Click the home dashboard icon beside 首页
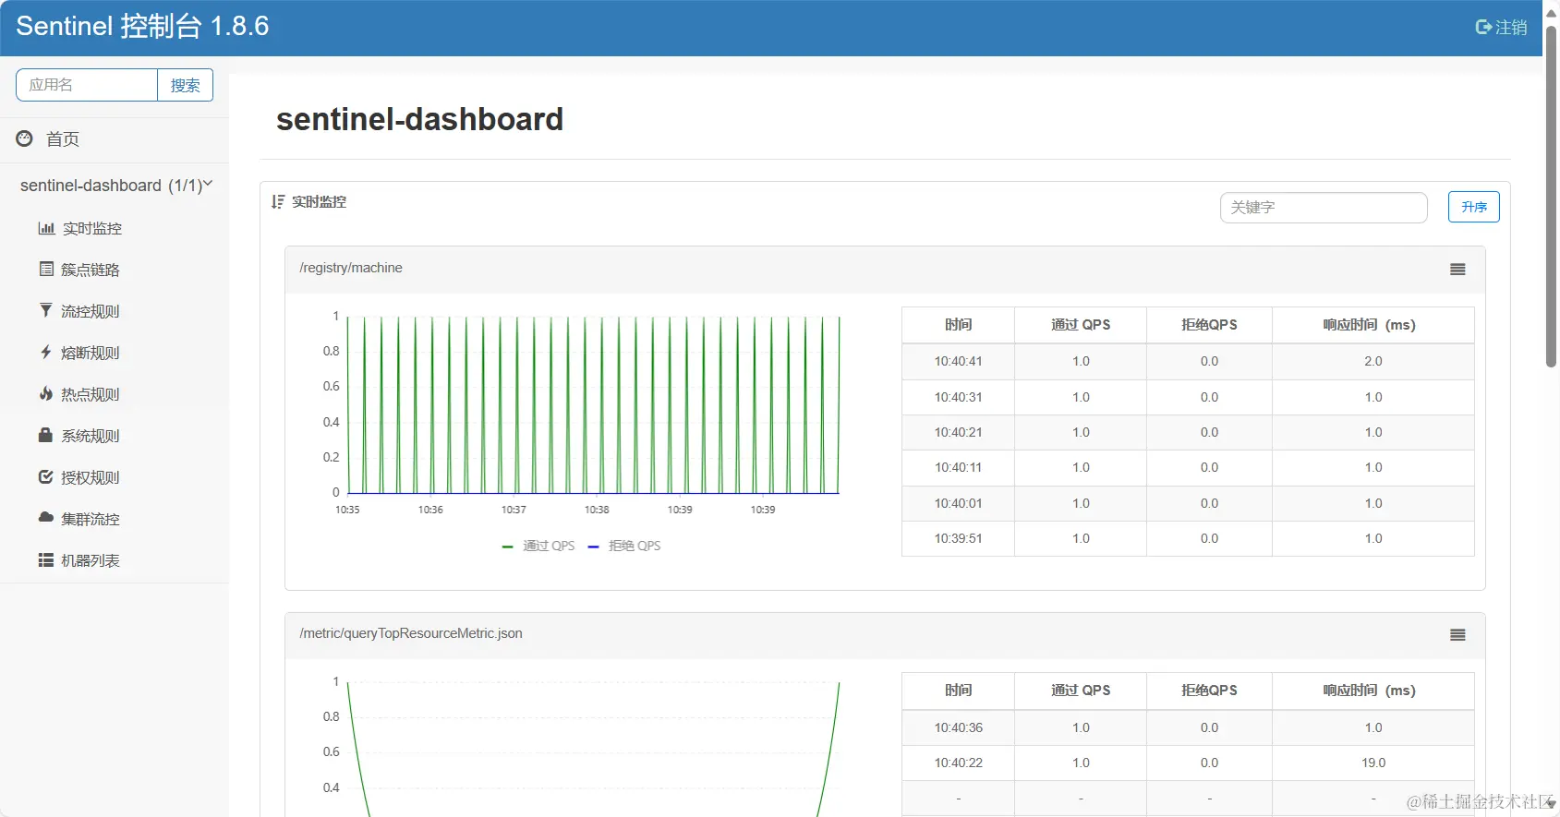 tap(25, 138)
